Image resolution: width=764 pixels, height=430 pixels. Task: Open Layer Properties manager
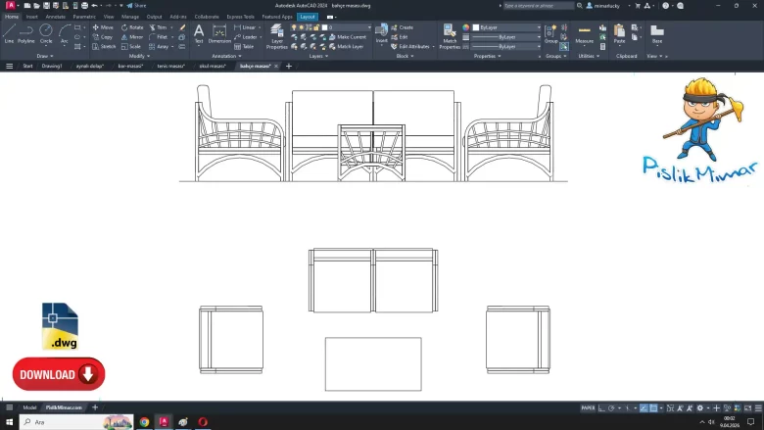point(277,36)
